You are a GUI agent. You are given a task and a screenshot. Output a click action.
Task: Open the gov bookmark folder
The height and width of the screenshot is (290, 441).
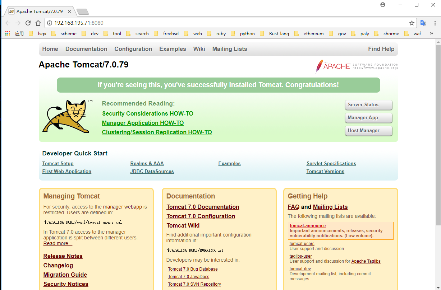[x=337, y=34]
